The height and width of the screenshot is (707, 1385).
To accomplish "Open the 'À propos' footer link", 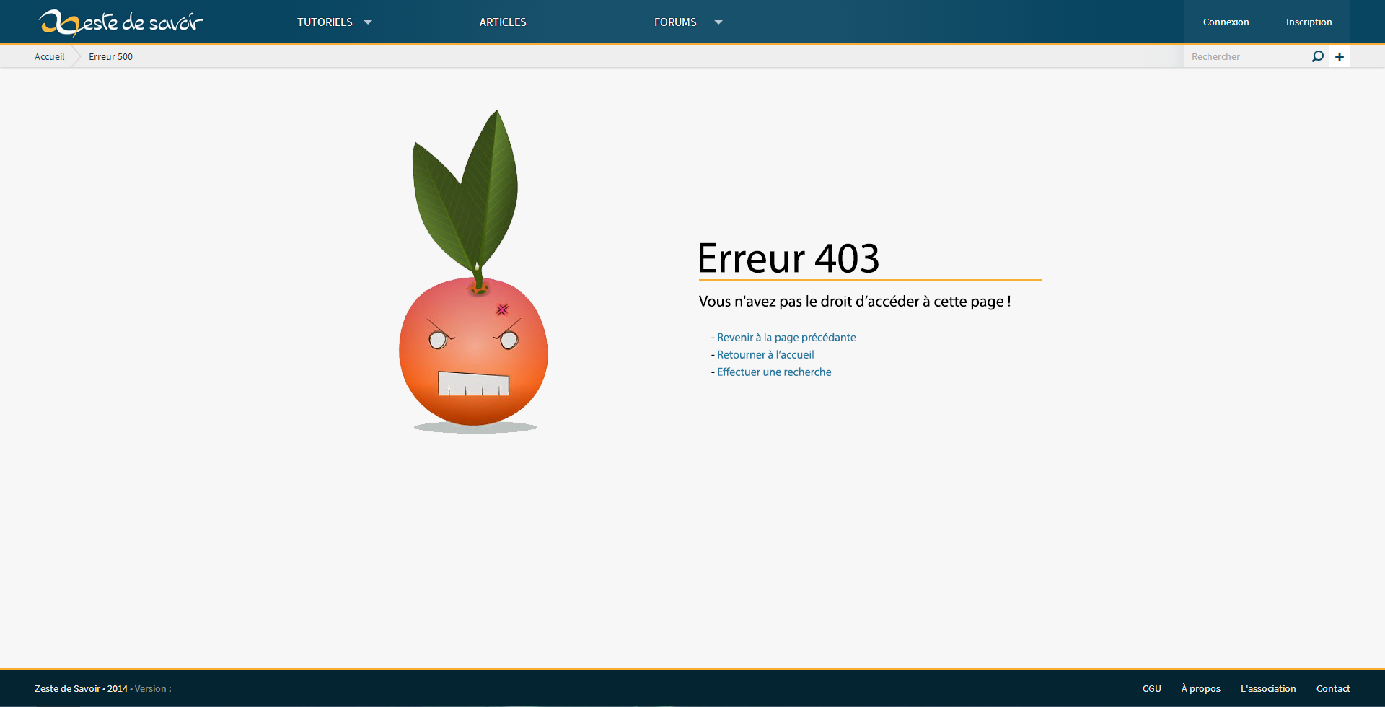I will coord(1200,688).
